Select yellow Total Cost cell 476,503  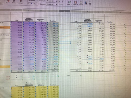(53, 89)
